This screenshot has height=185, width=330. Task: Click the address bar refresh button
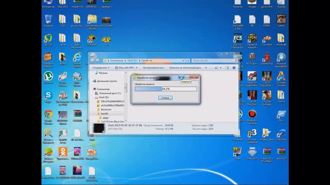pyautogui.click(x=188, y=61)
